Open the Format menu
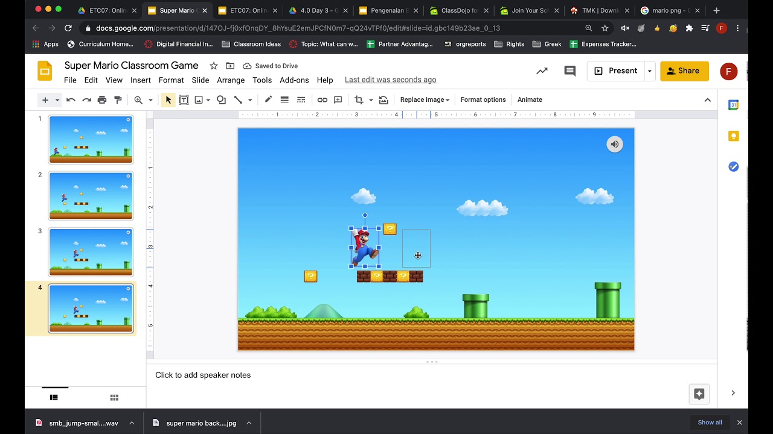 pos(171,80)
